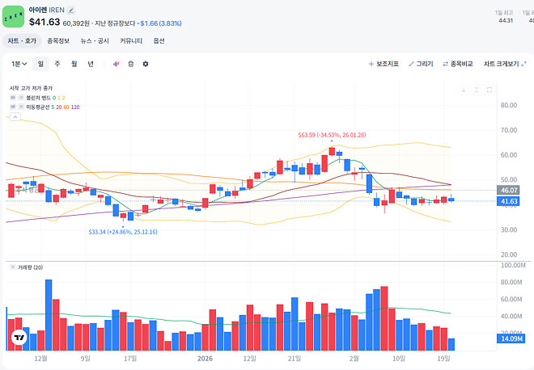Click the 보조지표 add indicator button
Image resolution: width=534 pixels, height=370 pixels.
384,64
